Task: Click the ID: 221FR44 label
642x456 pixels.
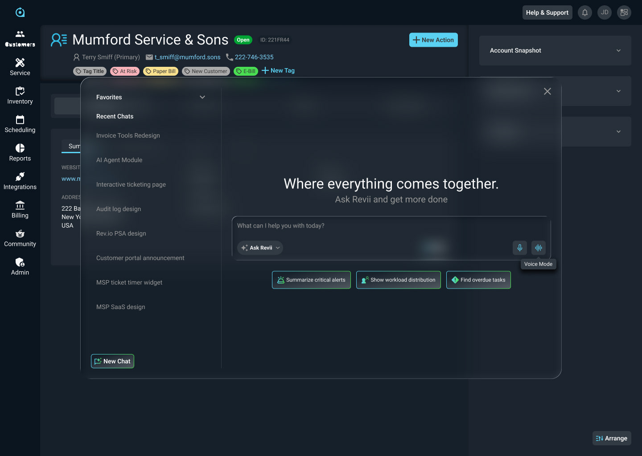Action: coord(275,40)
